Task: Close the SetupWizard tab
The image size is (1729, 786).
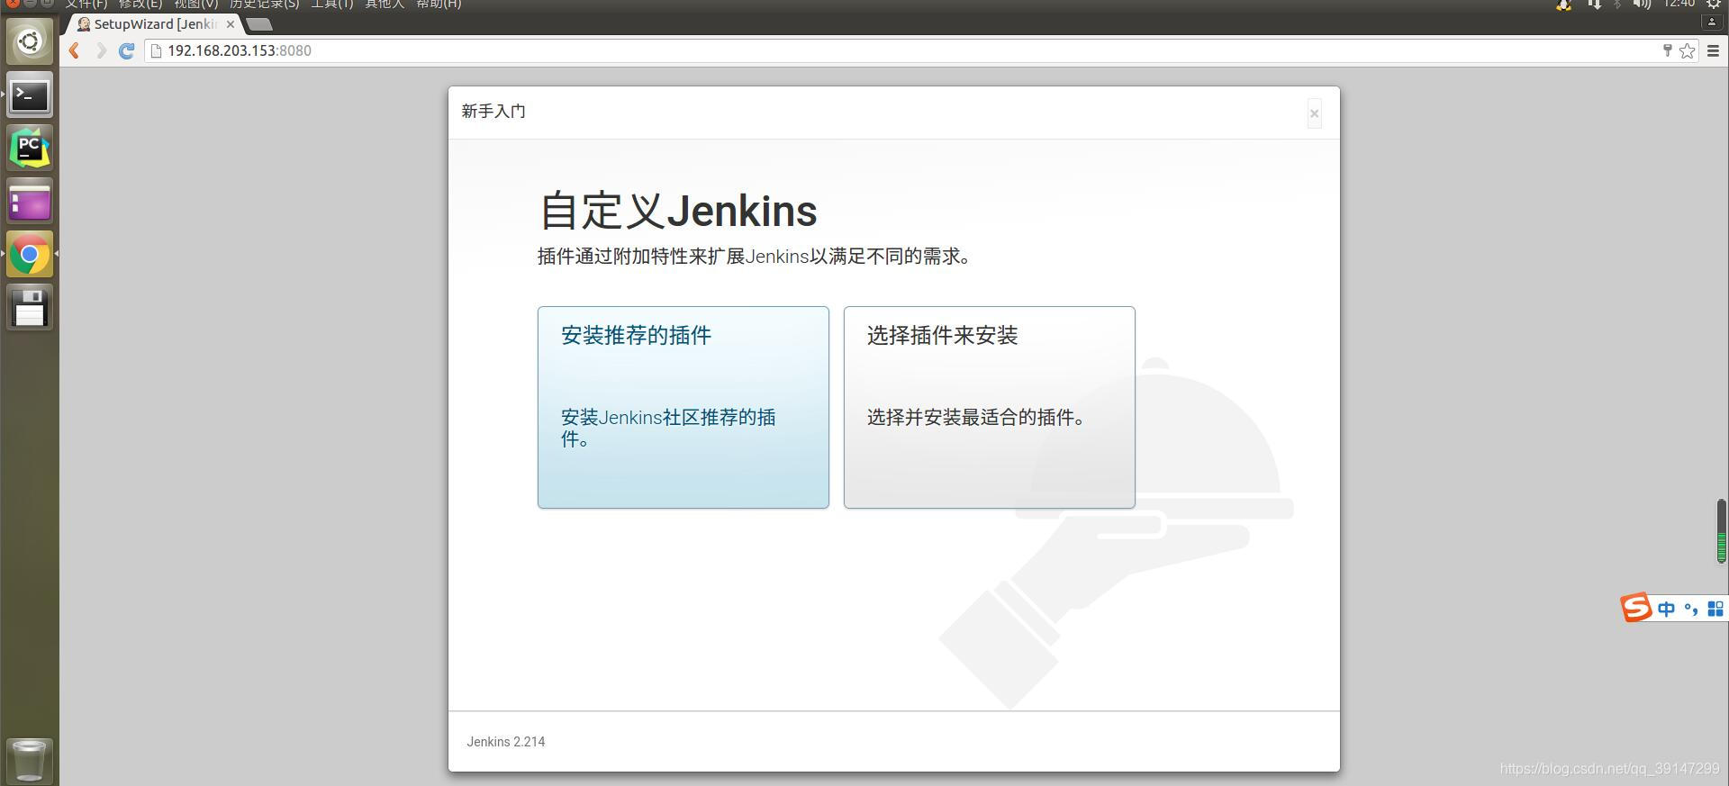Action: click(230, 24)
